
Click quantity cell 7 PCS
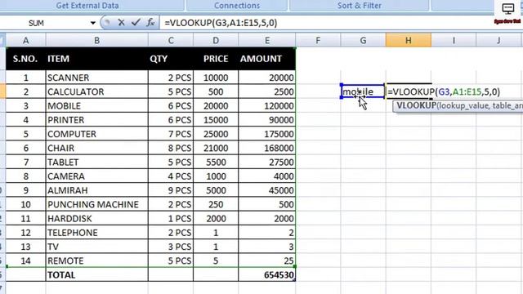point(171,134)
